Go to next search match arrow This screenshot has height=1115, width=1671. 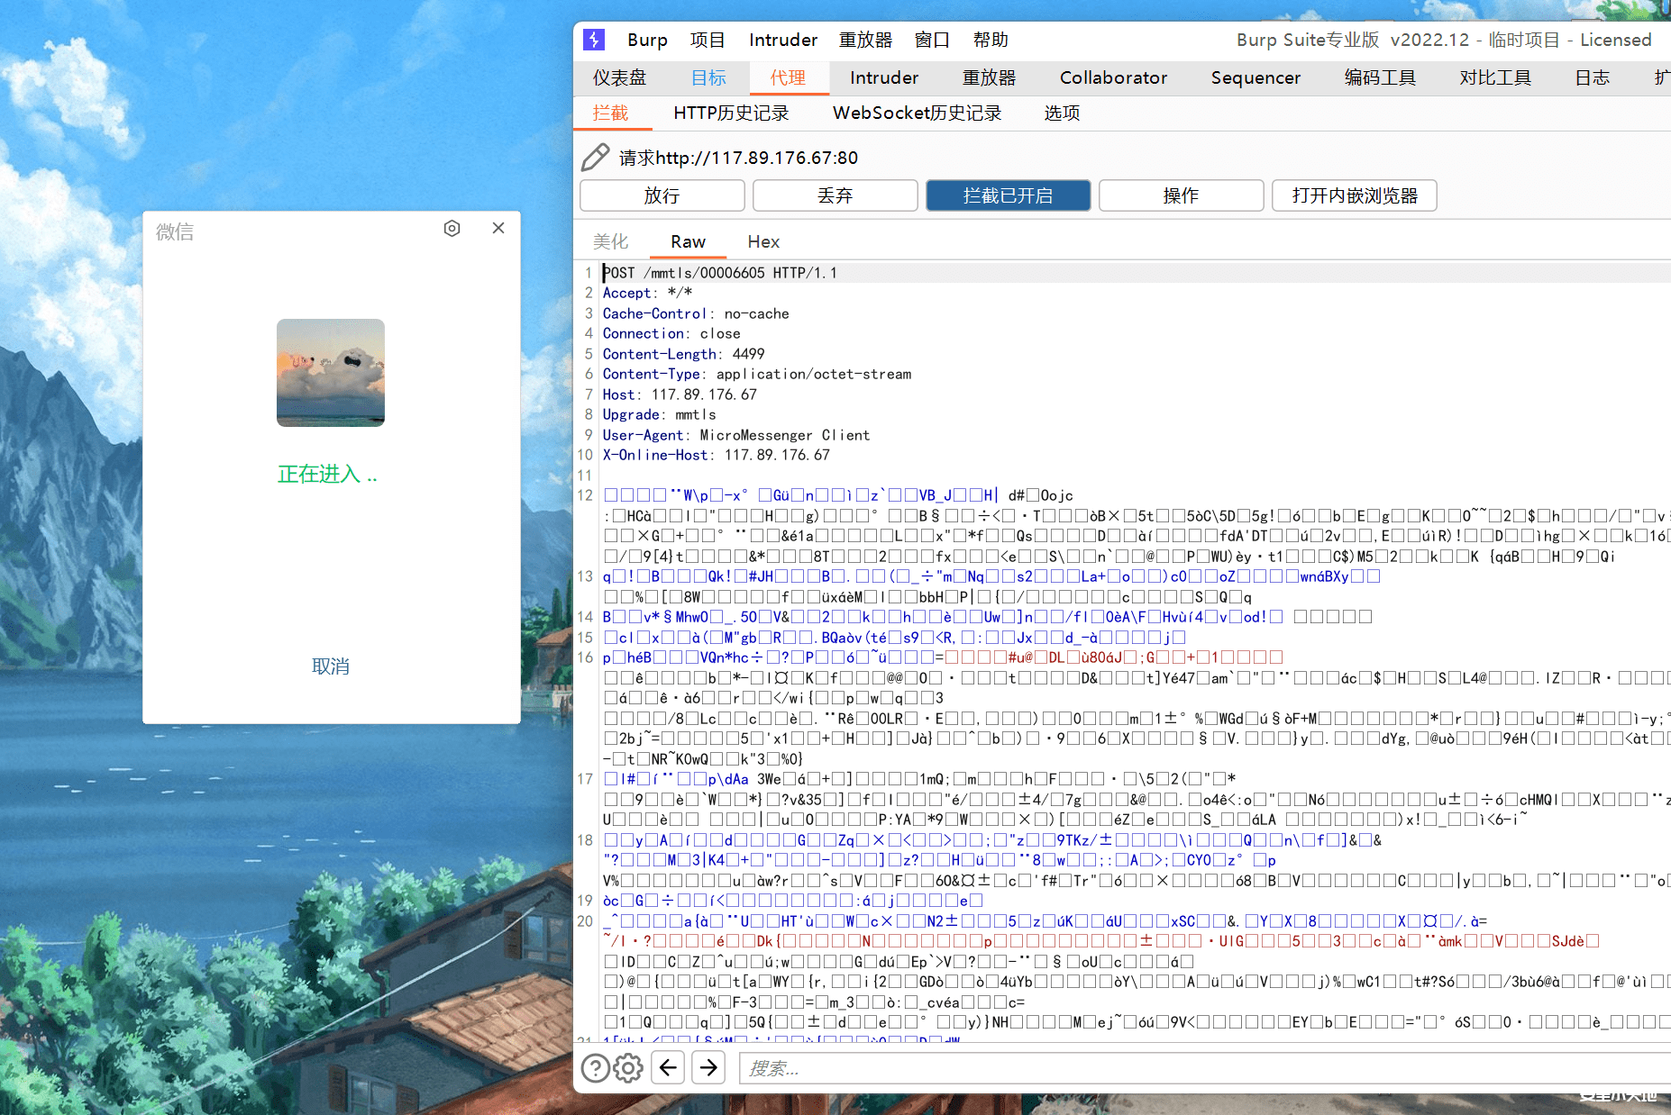(709, 1067)
